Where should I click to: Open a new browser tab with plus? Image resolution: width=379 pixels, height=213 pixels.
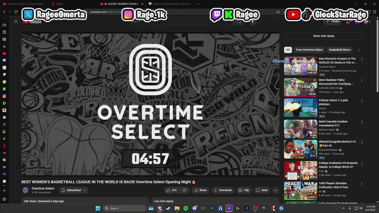(198, 4)
